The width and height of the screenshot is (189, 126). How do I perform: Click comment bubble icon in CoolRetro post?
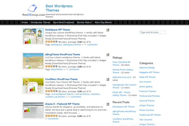tap(69, 97)
